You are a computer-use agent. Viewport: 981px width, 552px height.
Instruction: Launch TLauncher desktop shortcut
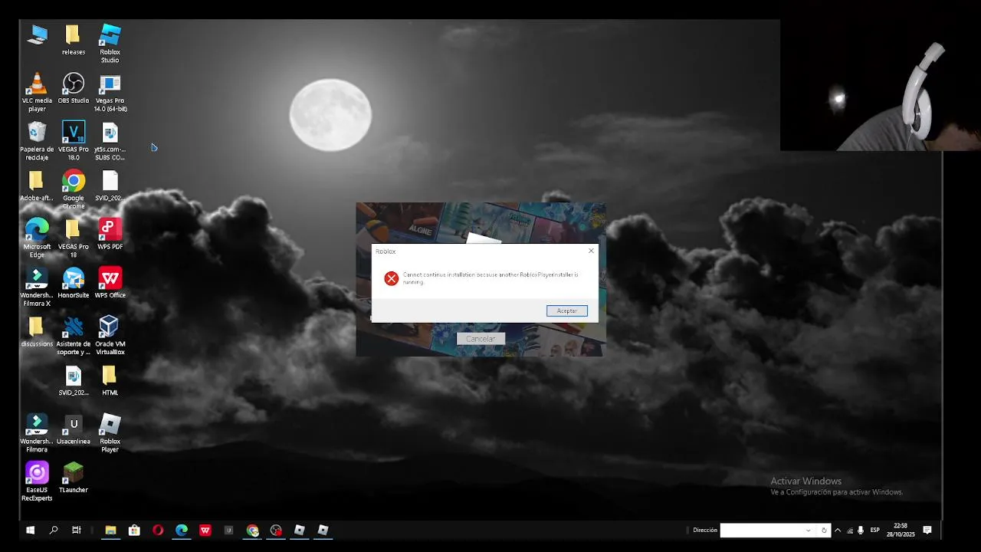pos(74,478)
